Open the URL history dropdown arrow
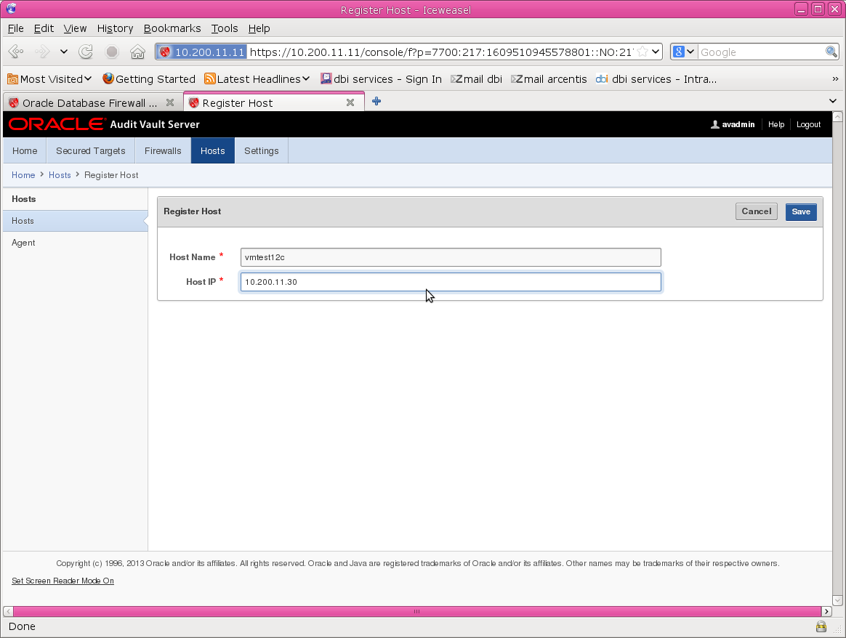846x638 pixels. click(656, 52)
